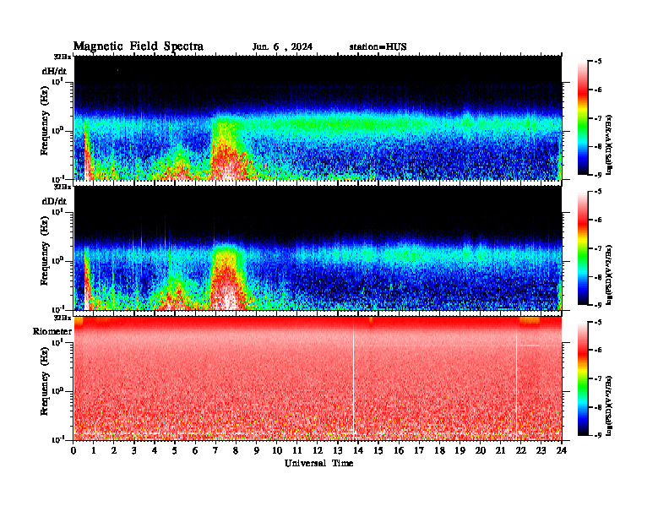Click hour tick label "22" on time axis
The height and width of the screenshot is (517, 669).
click(x=521, y=451)
